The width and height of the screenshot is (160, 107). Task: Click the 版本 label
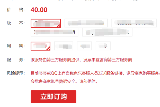(16, 23)
